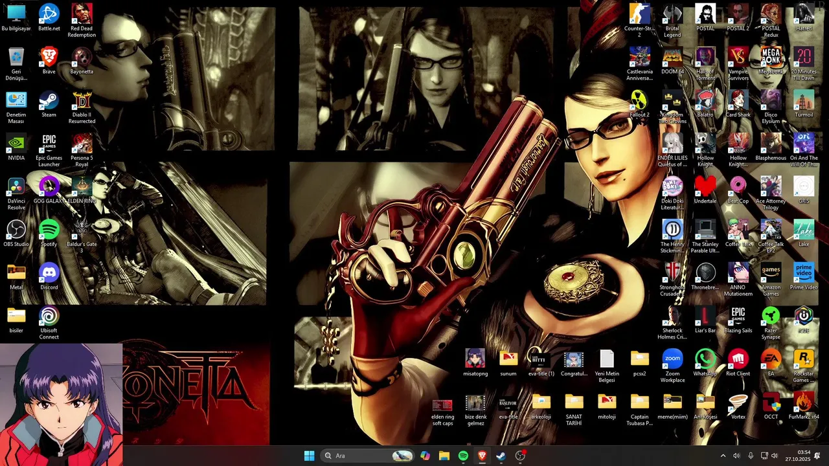Image resolution: width=829 pixels, height=466 pixels.
Task: Select the Counter-Strike 2 shortcut
Action: click(x=639, y=21)
